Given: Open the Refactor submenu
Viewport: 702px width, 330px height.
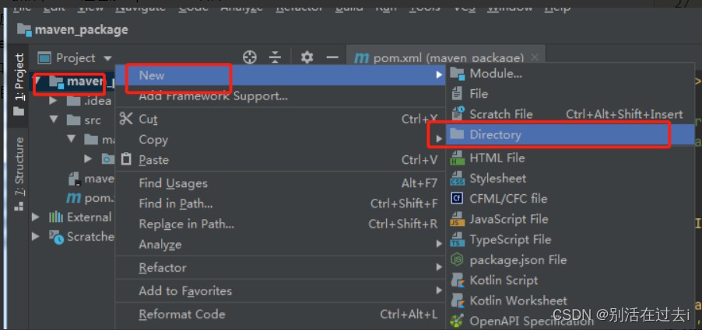Looking at the screenshot, I should 280,267.
